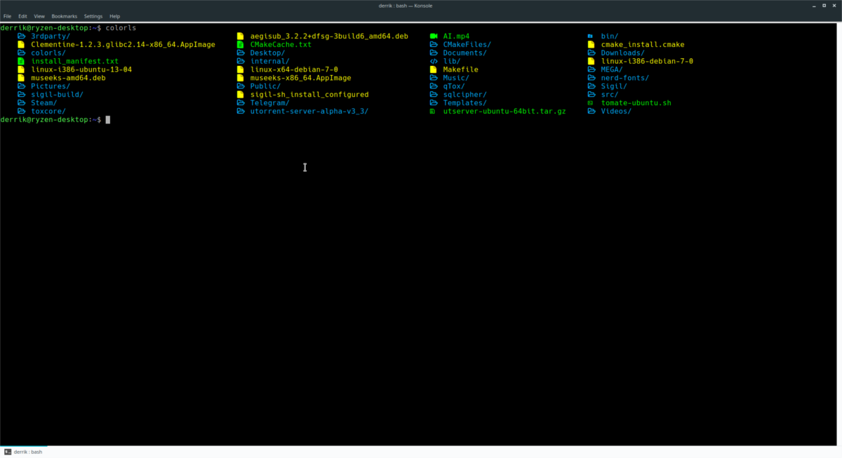Open the Help menu
The width and height of the screenshot is (842, 458).
114,16
